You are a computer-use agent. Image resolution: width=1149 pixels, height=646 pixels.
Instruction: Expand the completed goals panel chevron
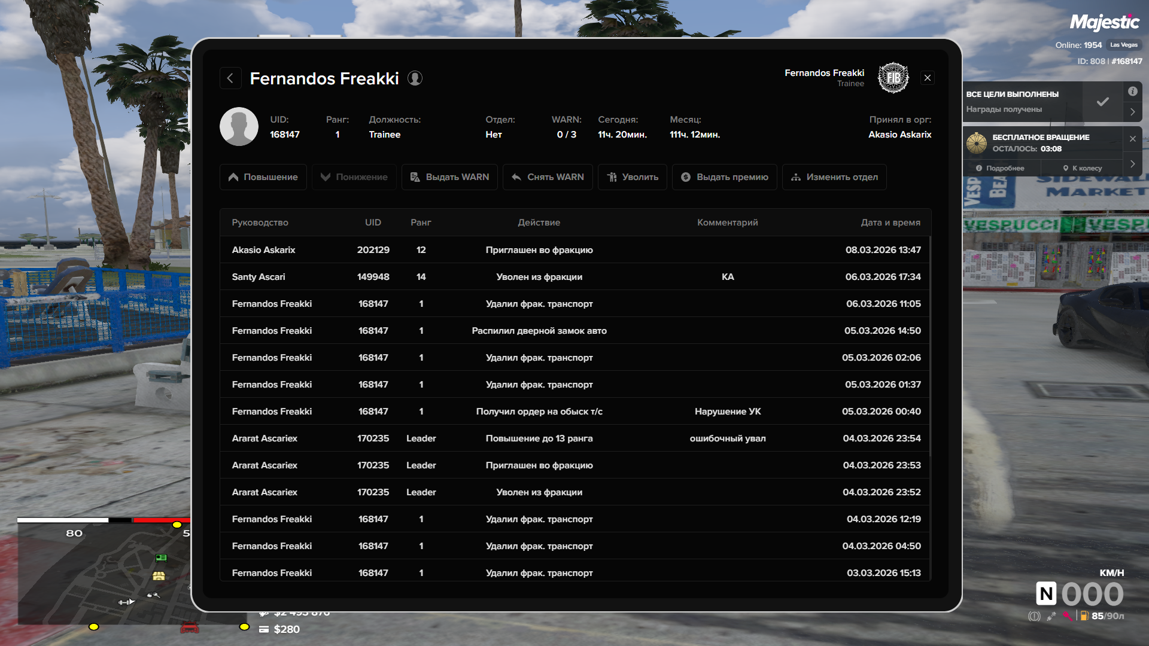1132,112
